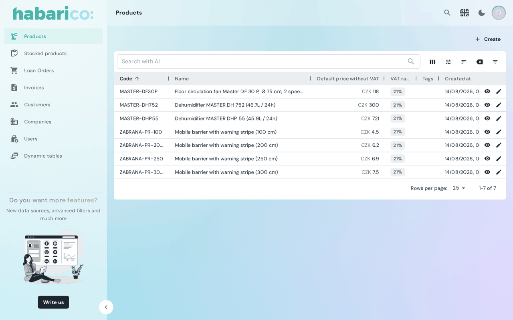Open table settings tune icon
The image size is (513, 320).
448,62
